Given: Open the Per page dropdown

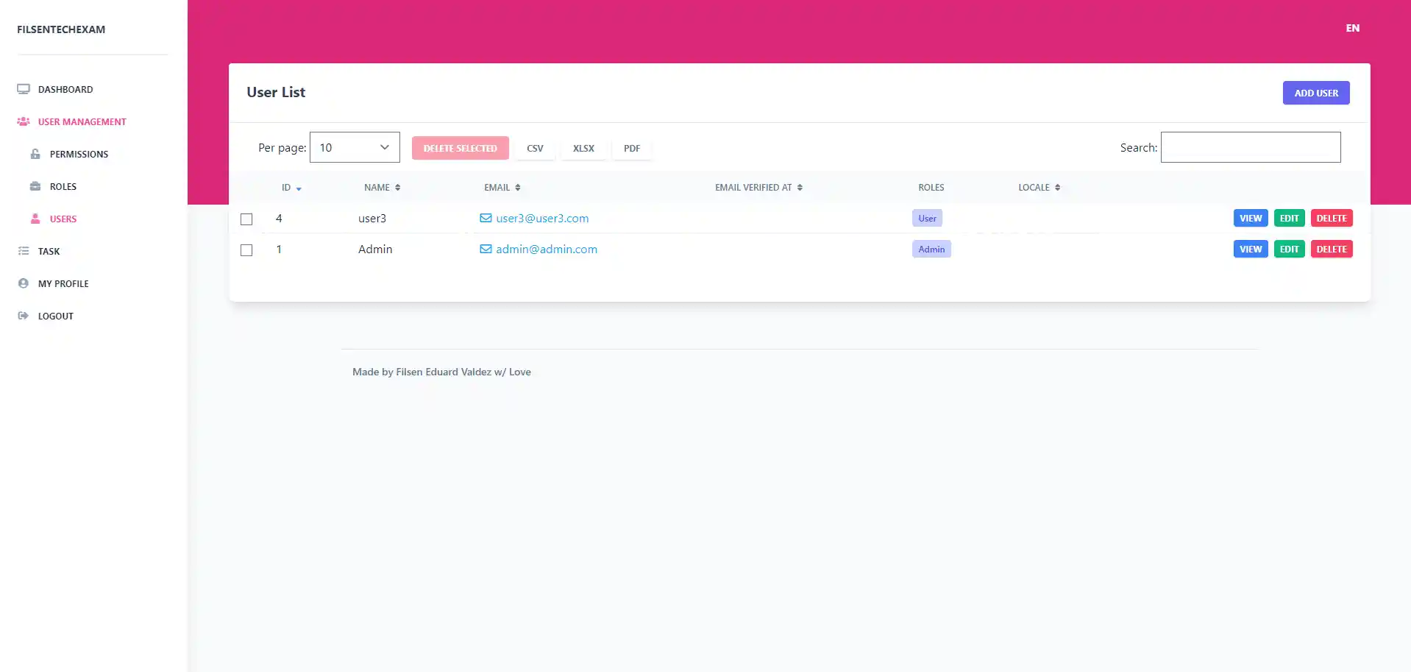Looking at the screenshot, I should (355, 147).
